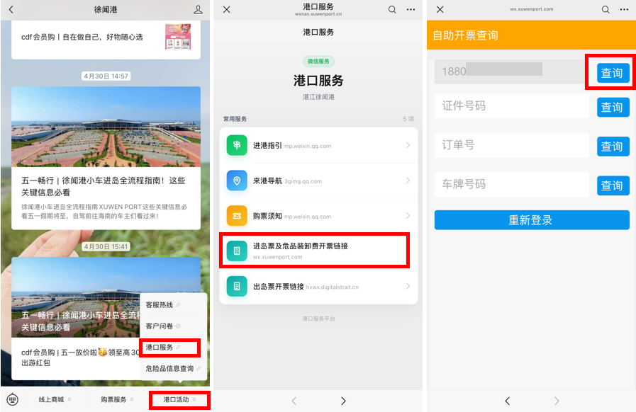Go back from the 徐闻港 chat
Image resolution: width=636 pixels, height=412 pixels.
(11, 9)
